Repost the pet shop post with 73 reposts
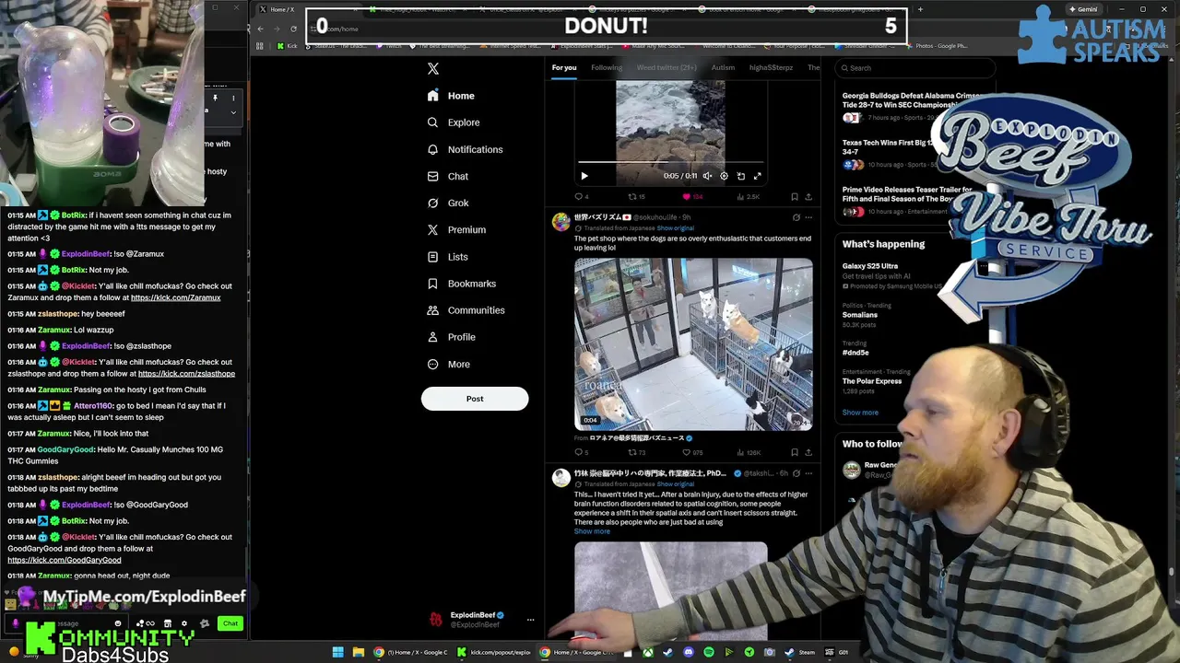The height and width of the screenshot is (663, 1180). (636, 452)
